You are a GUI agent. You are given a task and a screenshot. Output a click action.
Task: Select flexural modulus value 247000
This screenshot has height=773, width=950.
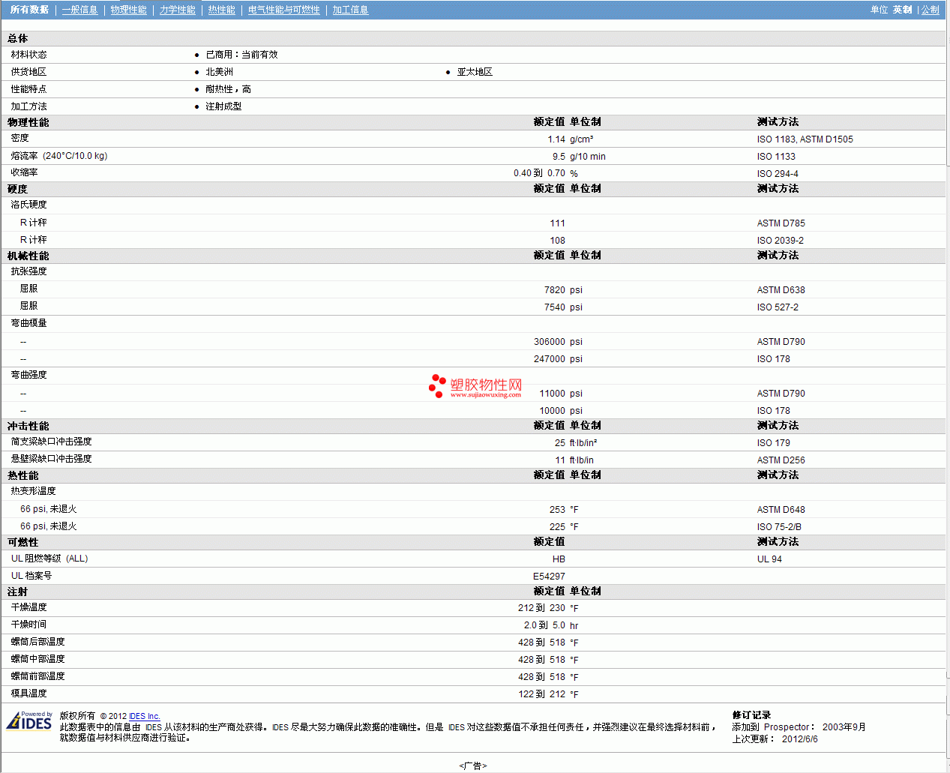550,359
